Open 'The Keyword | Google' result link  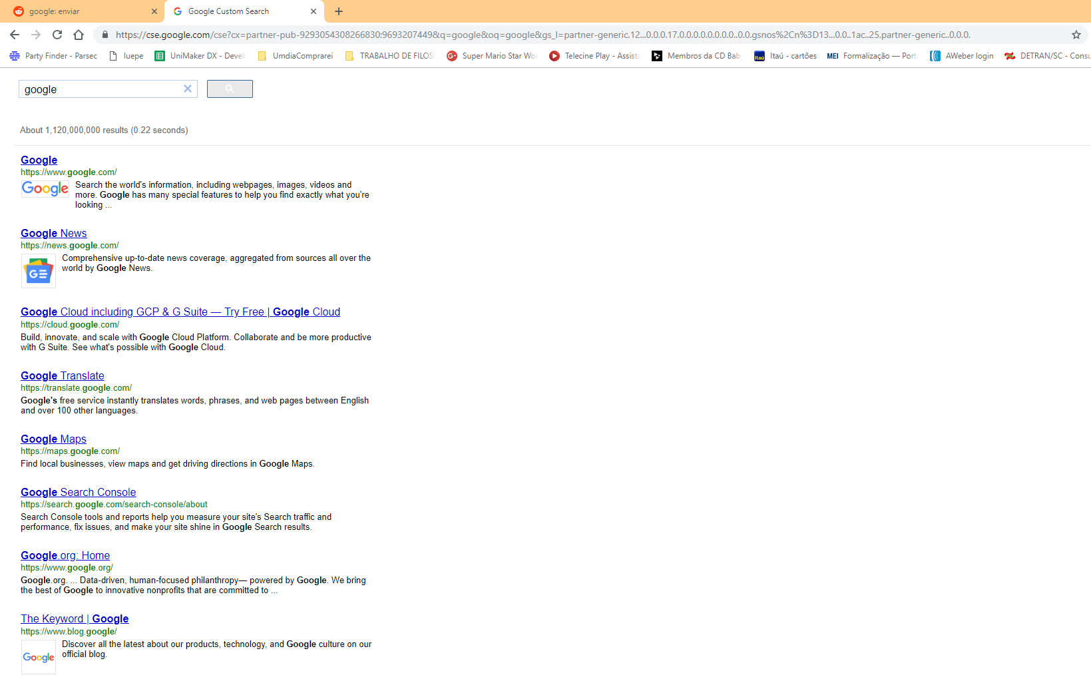tap(75, 618)
